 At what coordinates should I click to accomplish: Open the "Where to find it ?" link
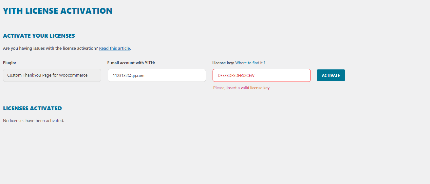tap(250, 63)
